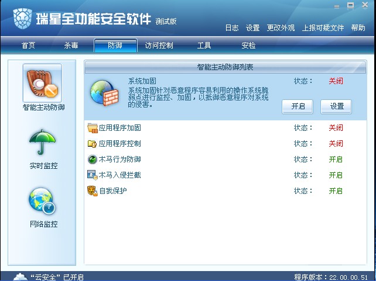The width and height of the screenshot is (376, 281).
Task: Click the 测试版 label
Action: [x=166, y=22]
